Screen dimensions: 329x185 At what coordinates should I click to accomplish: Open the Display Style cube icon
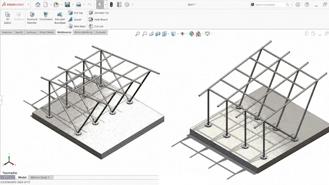point(173,33)
